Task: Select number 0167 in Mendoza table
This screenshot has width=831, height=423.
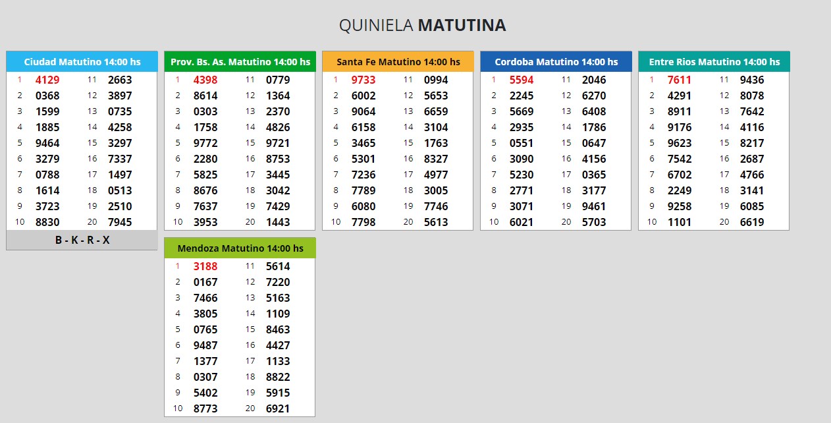Action: click(x=205, y=282)
